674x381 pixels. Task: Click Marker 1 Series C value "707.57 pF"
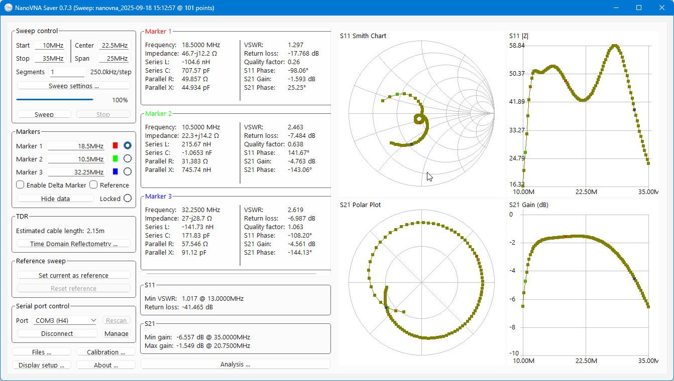pyautogui.click(x=196, y=70)
